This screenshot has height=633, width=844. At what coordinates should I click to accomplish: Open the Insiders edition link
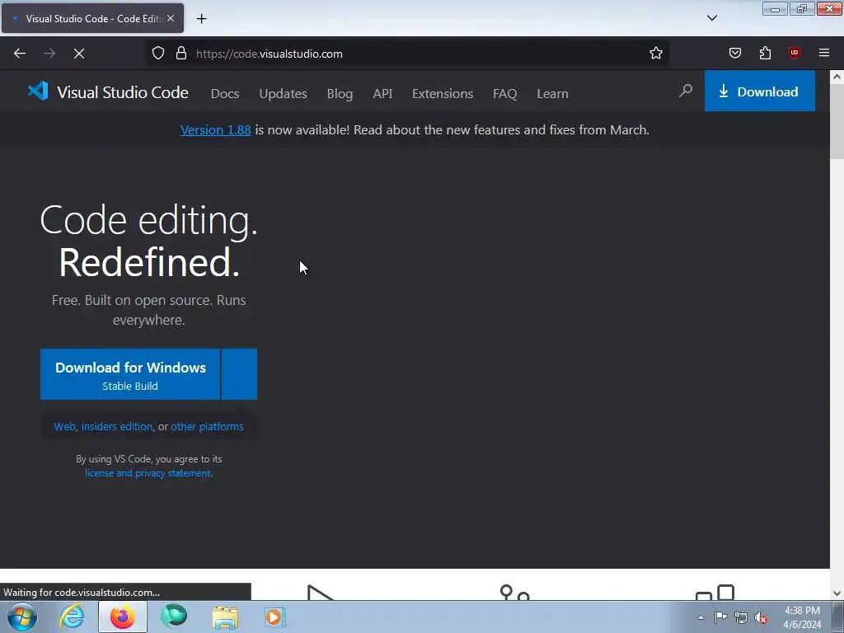[117, 426]
